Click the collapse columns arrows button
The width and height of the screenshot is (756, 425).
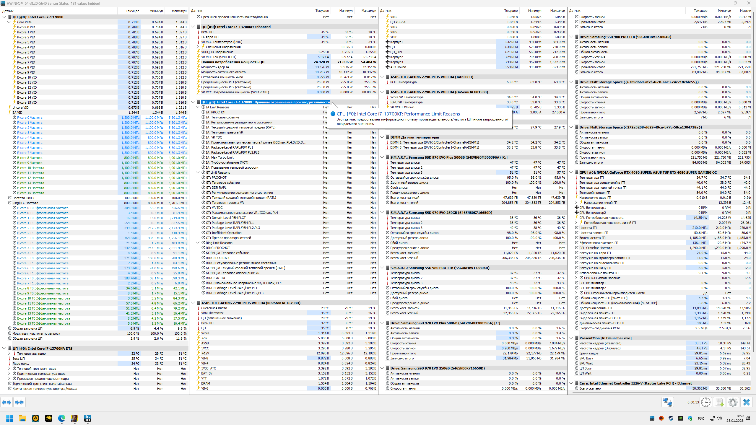[x=19, y=402]
